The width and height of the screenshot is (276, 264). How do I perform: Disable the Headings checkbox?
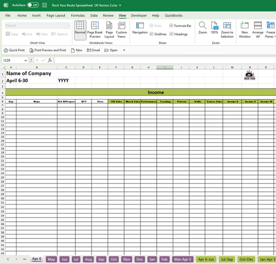(172, 34)
